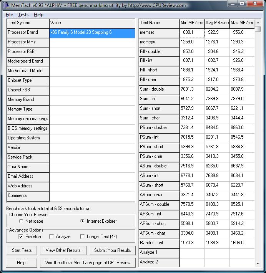The image size is (266, 273).
Task: Click View Other Results button
Action: coord(63,250)
